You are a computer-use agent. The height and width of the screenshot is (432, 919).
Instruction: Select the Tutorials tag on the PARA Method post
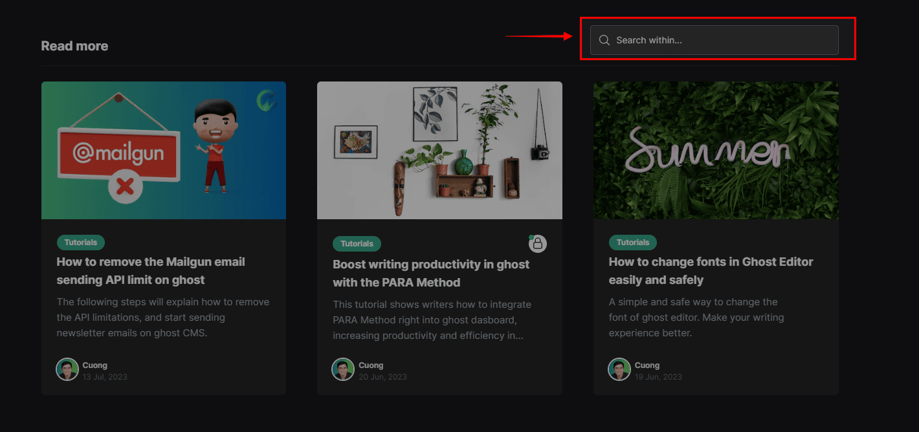tap(357, 244)
